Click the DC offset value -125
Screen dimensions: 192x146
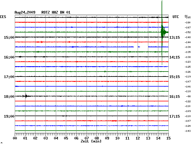[188, 67]
